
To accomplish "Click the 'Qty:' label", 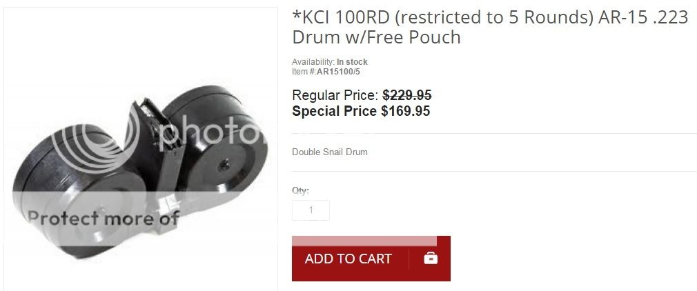I will coord(300,190).
